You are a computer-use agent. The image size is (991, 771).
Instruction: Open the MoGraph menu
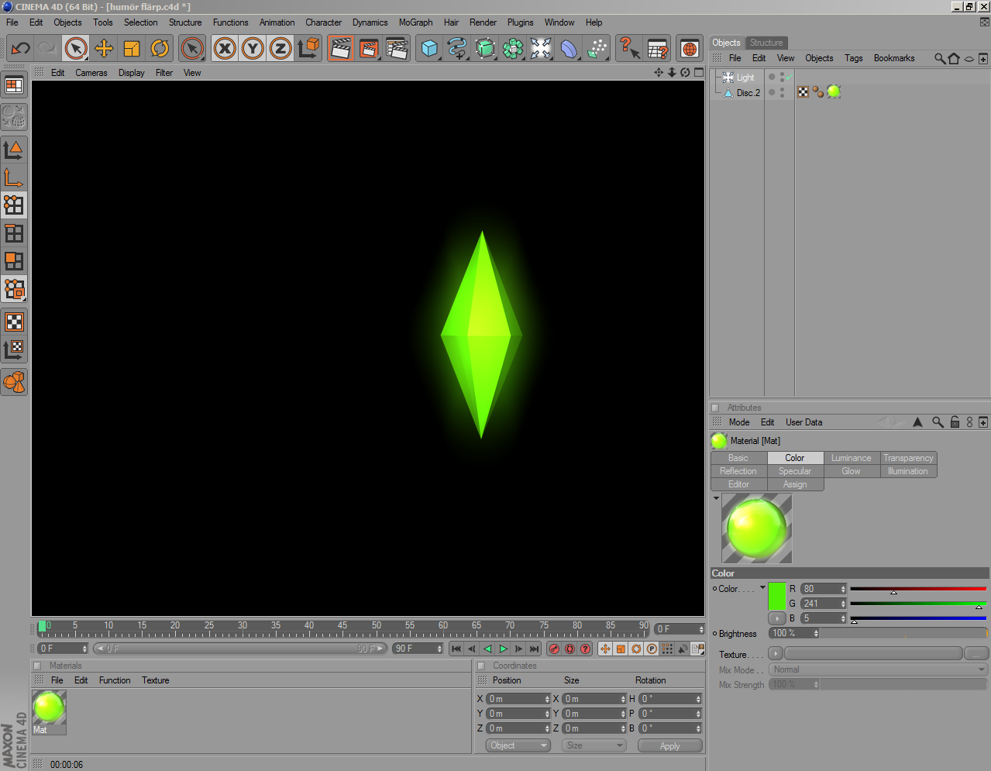pos(415,22)
